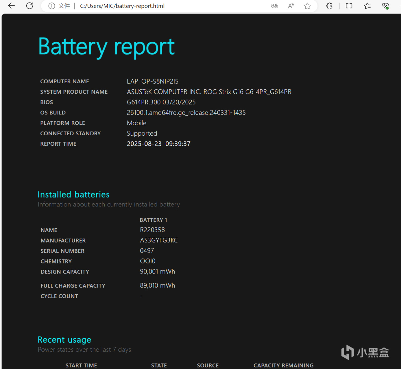The image size is (401, 369).
Task: Click the "Installed batteries" section heading
Action: (x=74, y=195)
